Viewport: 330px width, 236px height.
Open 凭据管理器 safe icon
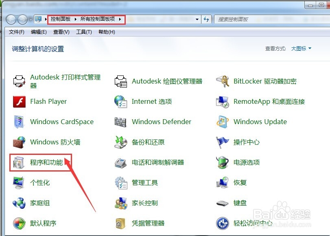120,223
